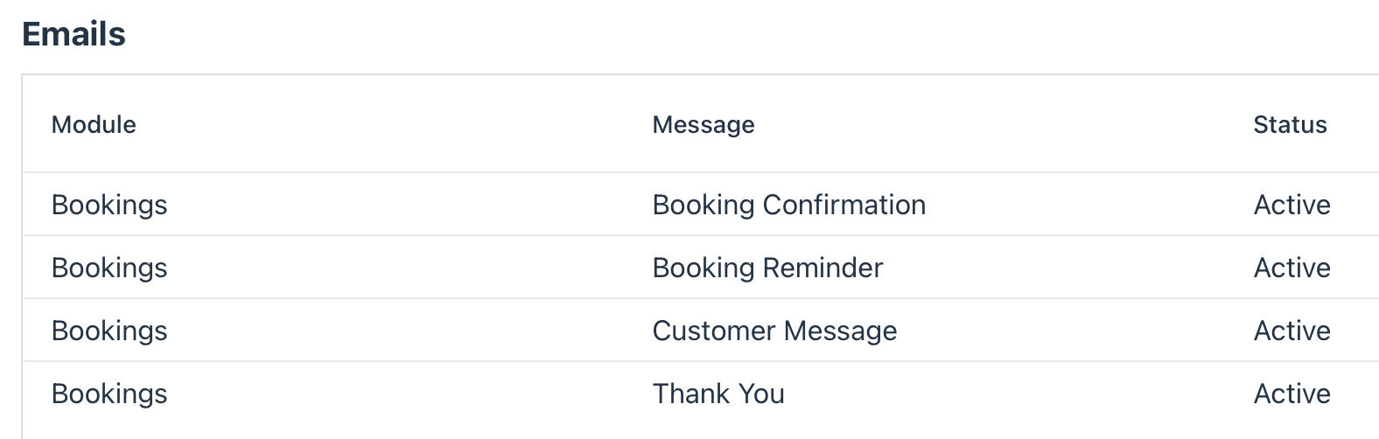Select Bookings module in Customer Message row
This screenshot has height=439, width=1379.
click(109, 331)
